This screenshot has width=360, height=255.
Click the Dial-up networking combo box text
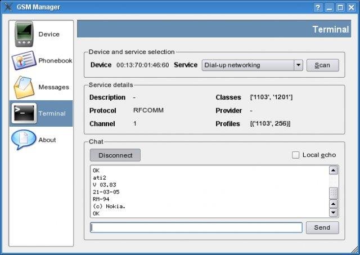click(232, 65)
